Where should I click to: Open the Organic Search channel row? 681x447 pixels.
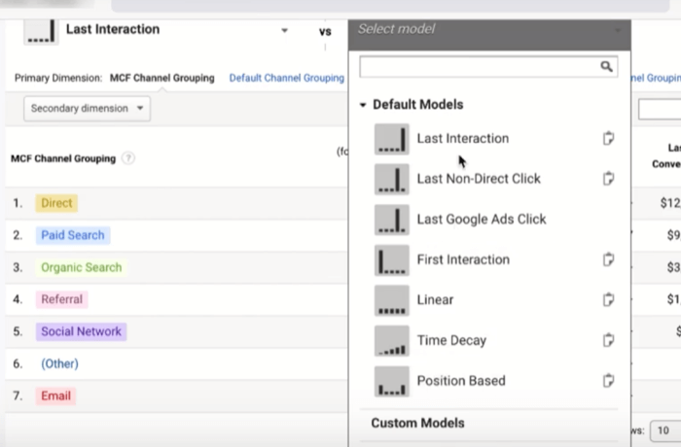point(81,267)
